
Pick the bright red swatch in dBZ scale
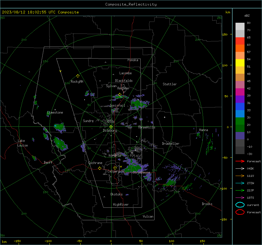(x=240, y=41)
